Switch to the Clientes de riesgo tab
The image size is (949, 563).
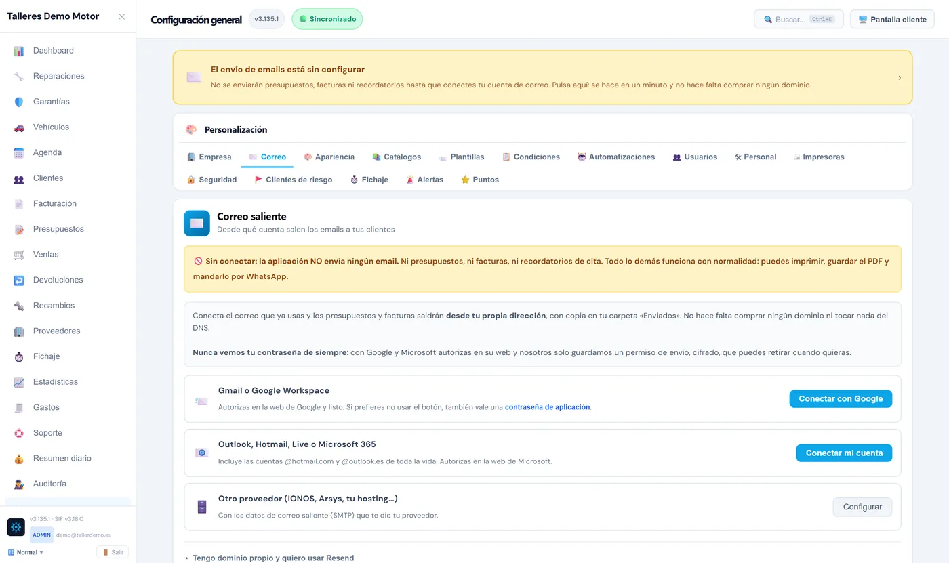pyautogui.click(x=294, y=180)
